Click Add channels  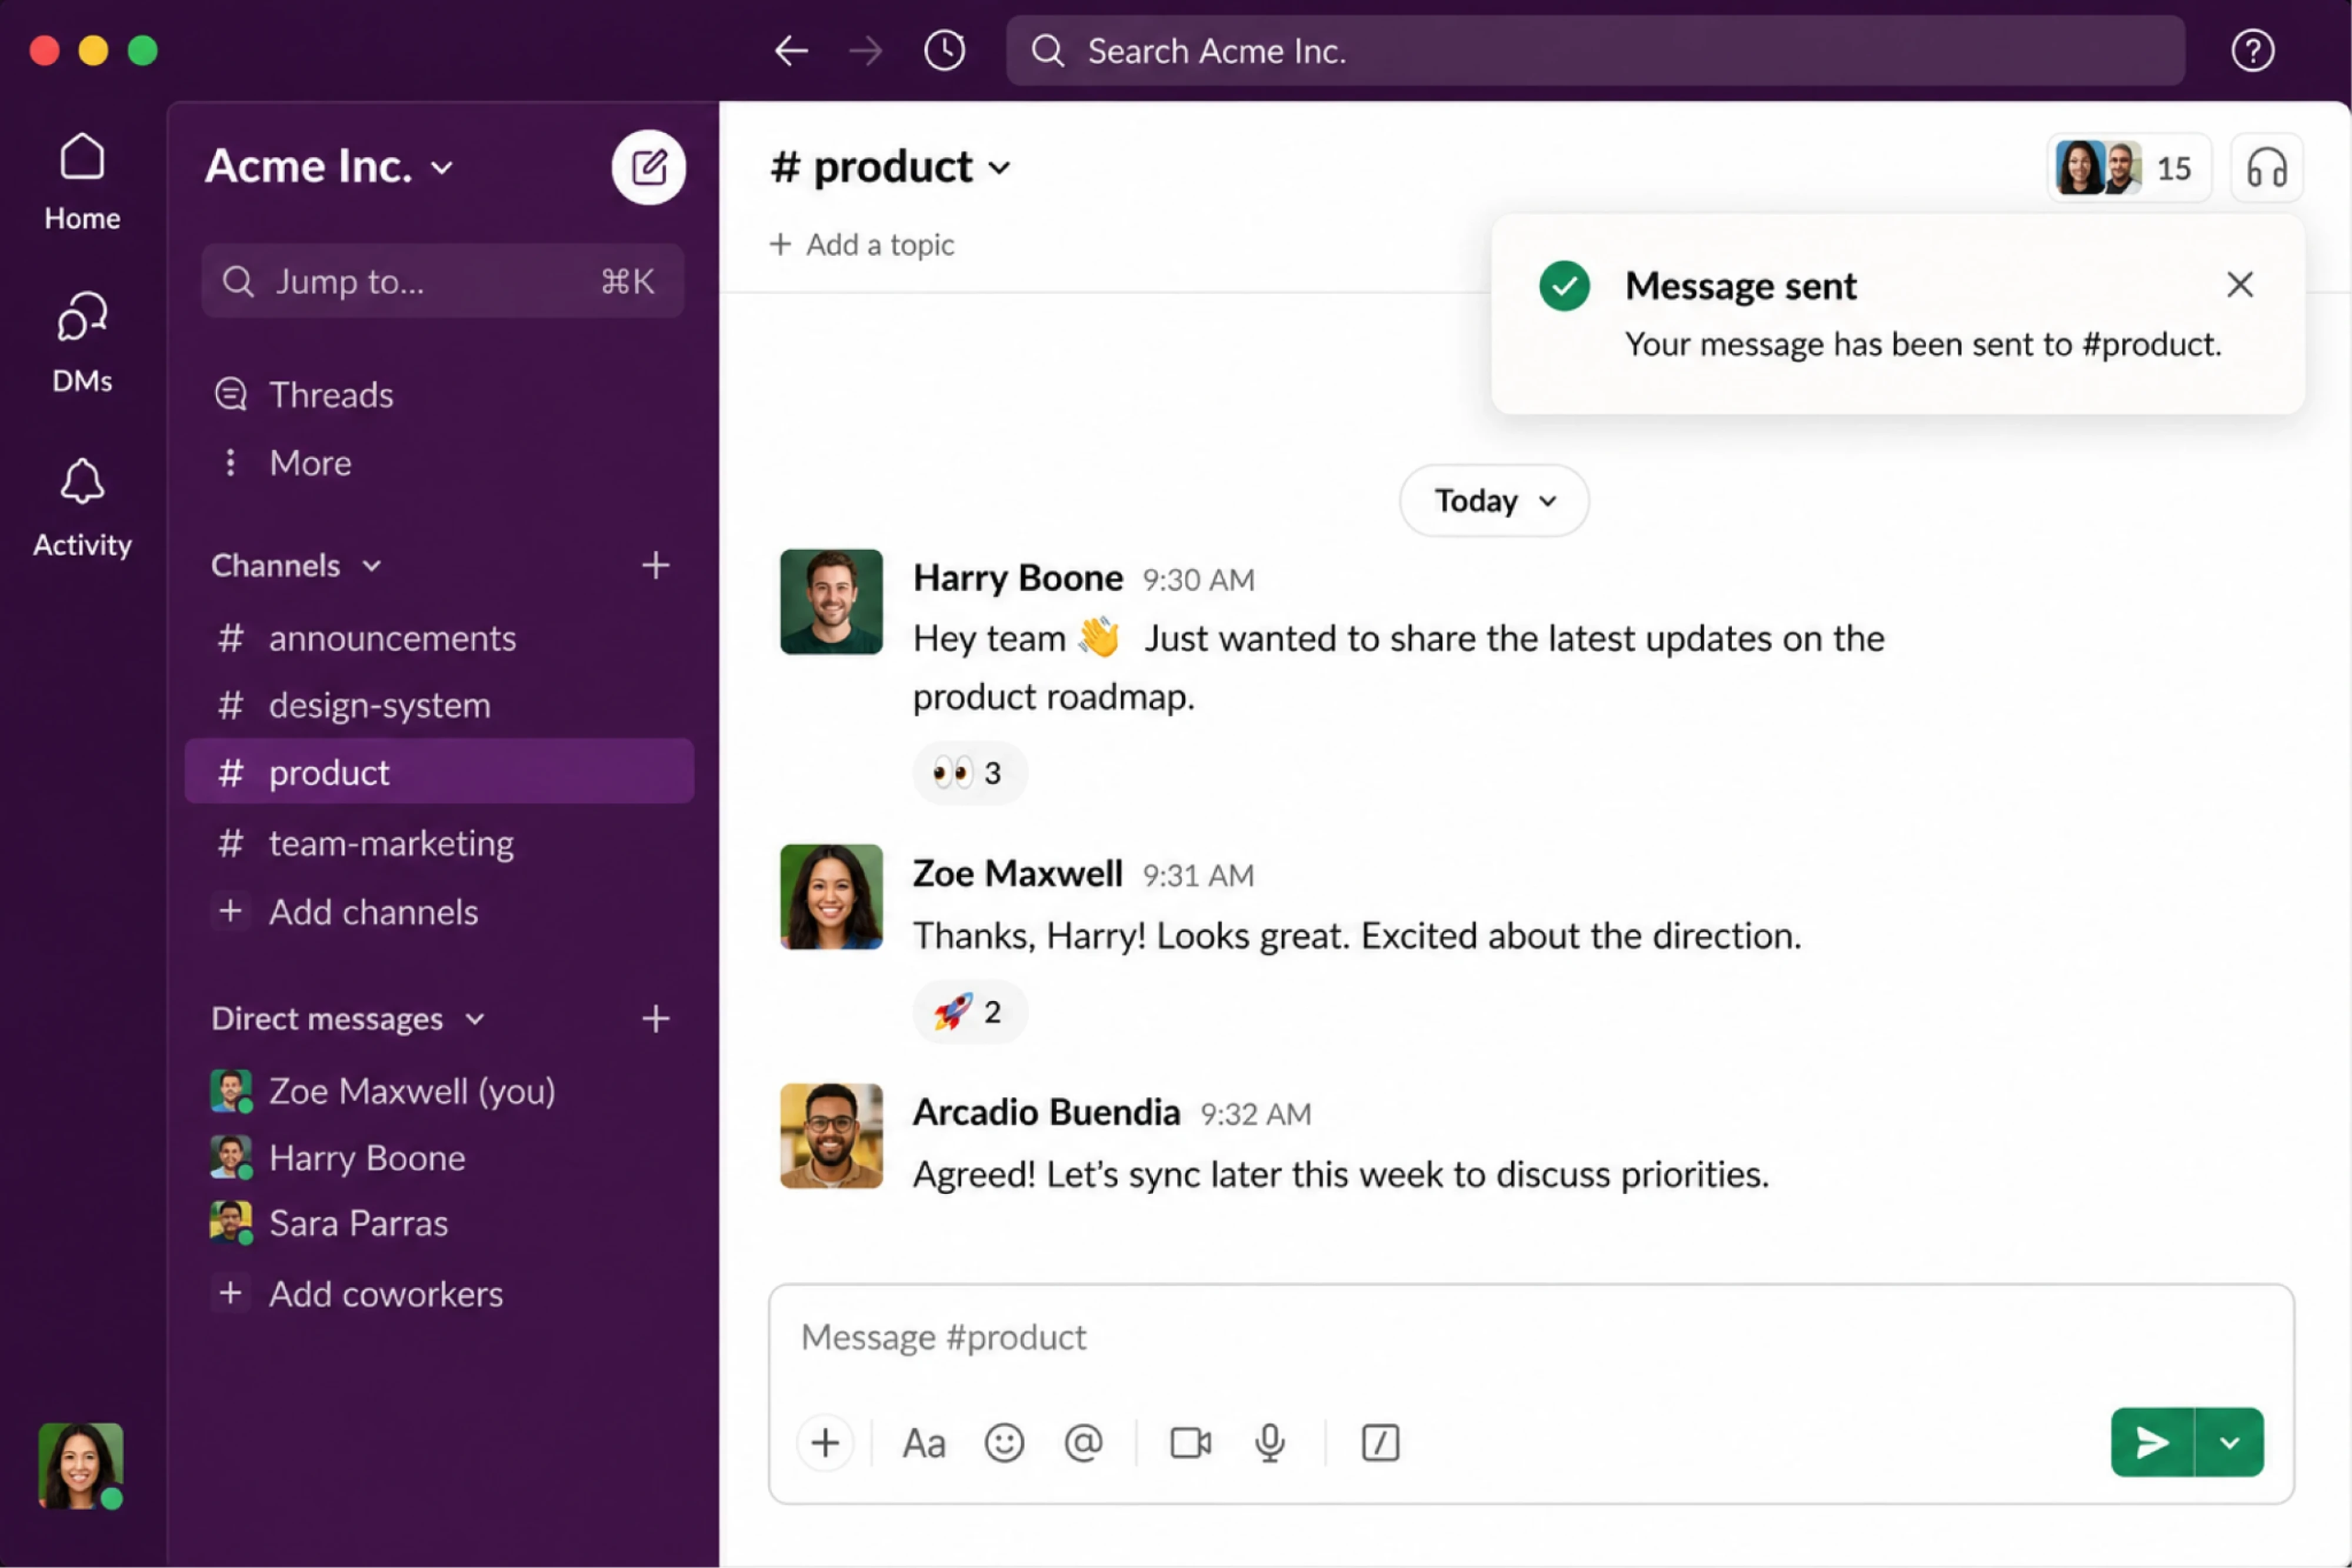pos(346,912)
